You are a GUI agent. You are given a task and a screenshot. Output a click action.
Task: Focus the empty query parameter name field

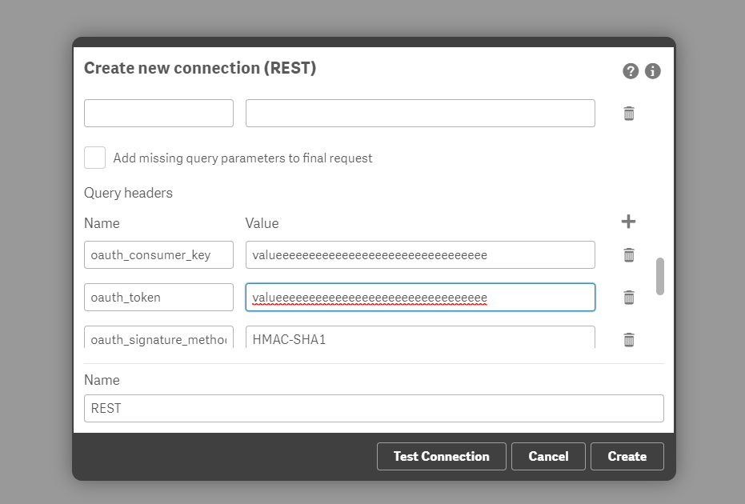pyautogui.click(x=158, y=114)
